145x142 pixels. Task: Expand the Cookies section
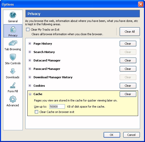point(30,86)
